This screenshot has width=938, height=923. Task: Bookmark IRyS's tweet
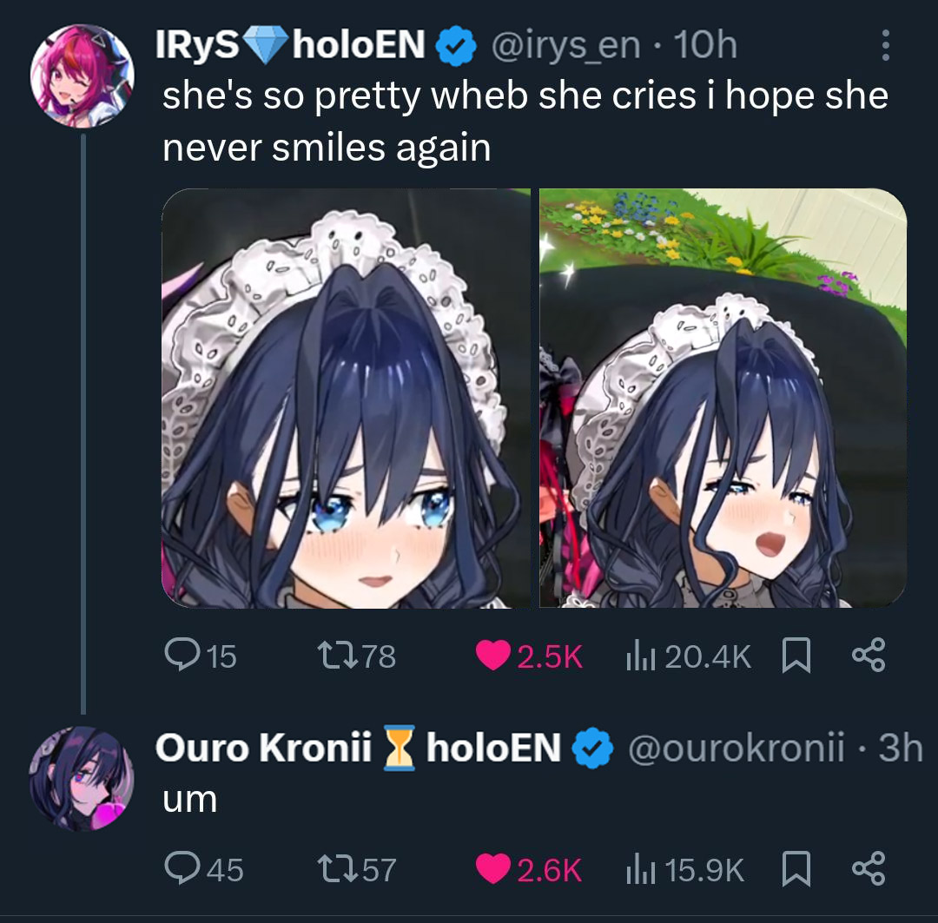pyautogui.click(x=796, y=656)
